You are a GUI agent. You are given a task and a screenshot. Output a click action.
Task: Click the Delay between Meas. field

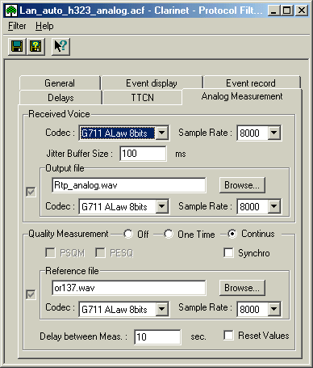click(157, 337)
